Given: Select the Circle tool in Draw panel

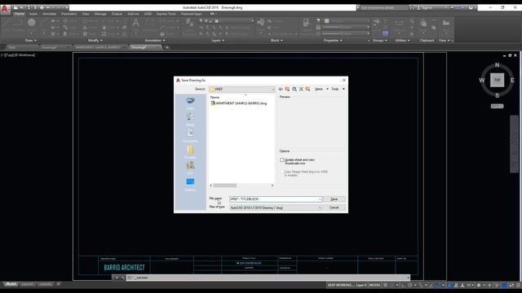Looking at the screenshot, I should [32, 23].
